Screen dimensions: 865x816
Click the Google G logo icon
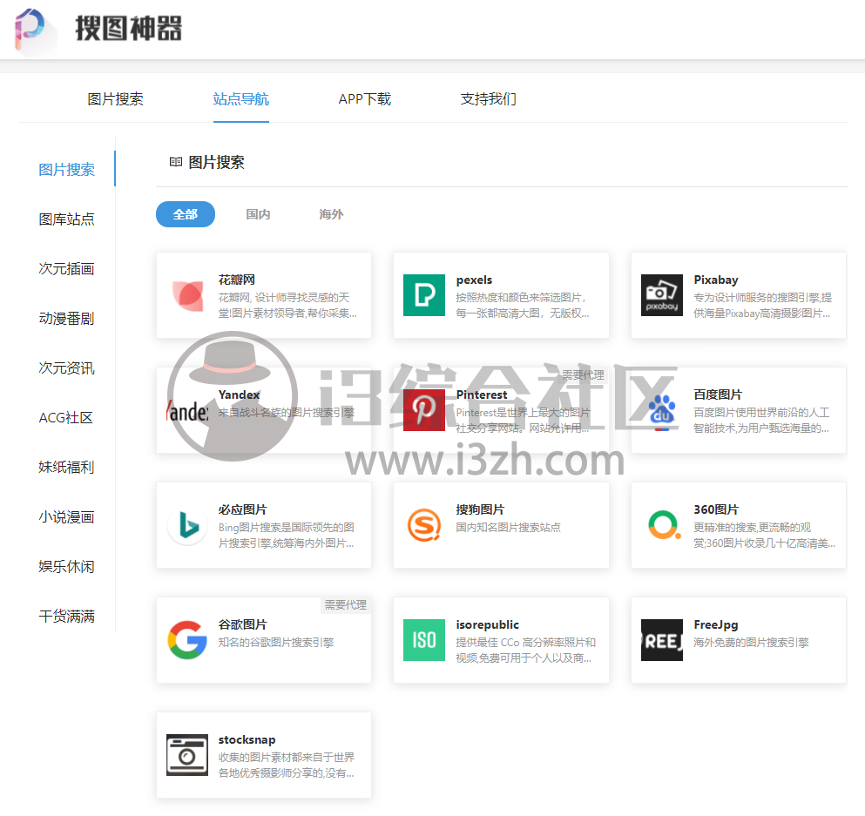click(x=187, y=640)
